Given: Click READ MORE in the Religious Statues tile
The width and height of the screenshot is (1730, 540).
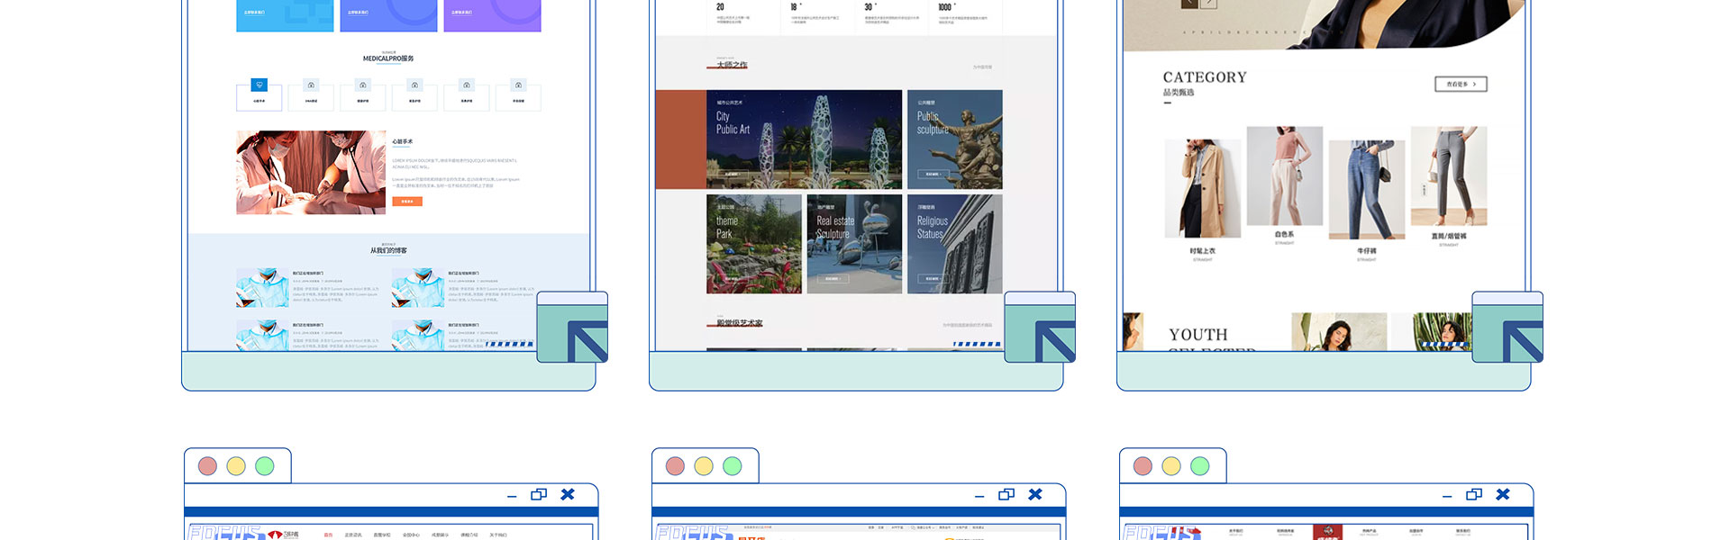Looking at the screenshot, I should pyautogui.click(x=932, y=279).
